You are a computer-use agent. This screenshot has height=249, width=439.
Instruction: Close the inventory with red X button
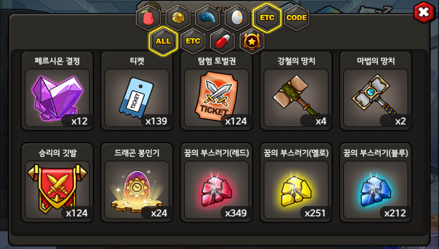(424, 12)
